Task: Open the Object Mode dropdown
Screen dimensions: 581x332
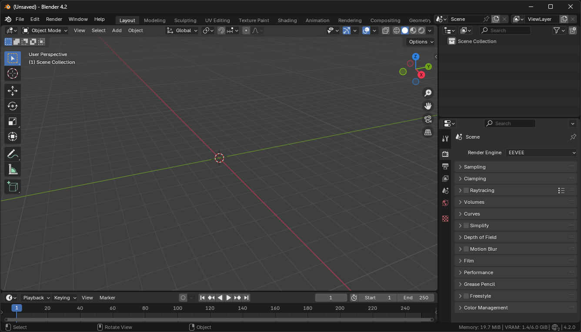Action: 45,30
